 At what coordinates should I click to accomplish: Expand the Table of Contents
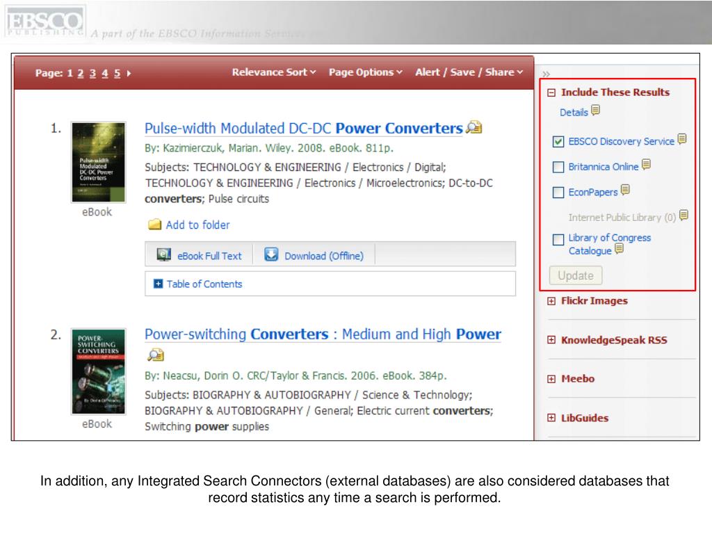[x=158, y=284]
